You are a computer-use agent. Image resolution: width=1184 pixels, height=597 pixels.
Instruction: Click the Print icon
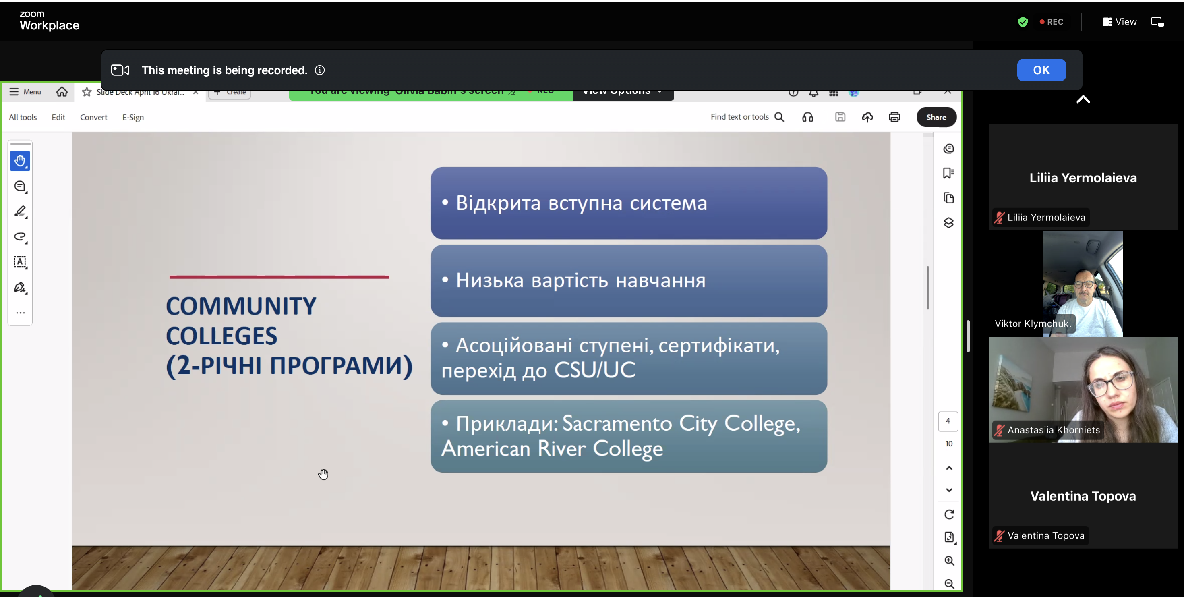(894, 117)
